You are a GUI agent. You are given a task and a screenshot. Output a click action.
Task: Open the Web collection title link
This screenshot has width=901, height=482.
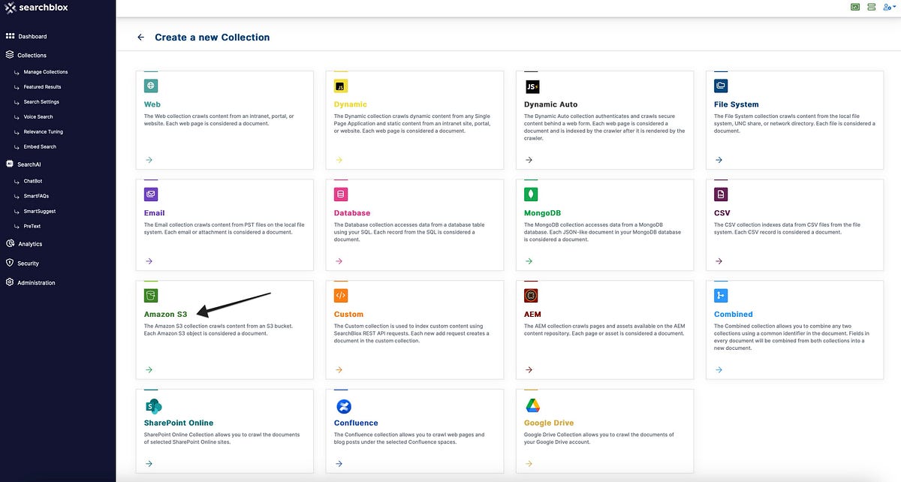pos(152,104)
